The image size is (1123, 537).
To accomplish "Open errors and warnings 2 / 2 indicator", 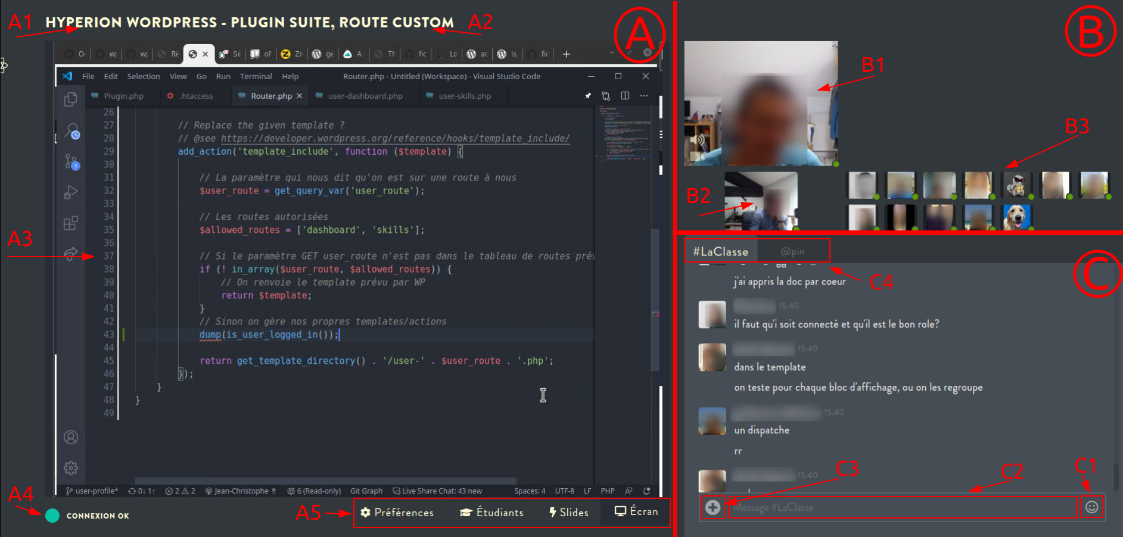I will [180, 491].
